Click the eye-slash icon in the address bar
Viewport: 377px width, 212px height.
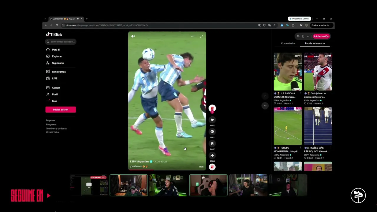[269, 25]
